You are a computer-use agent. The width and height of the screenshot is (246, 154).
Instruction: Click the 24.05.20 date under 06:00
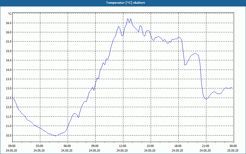click(67, 150)
